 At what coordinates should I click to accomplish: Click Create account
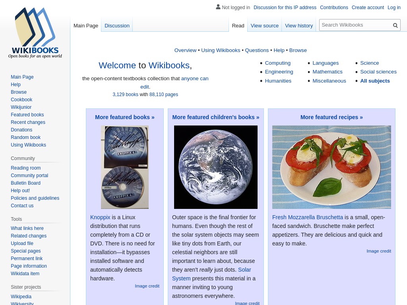368,8
